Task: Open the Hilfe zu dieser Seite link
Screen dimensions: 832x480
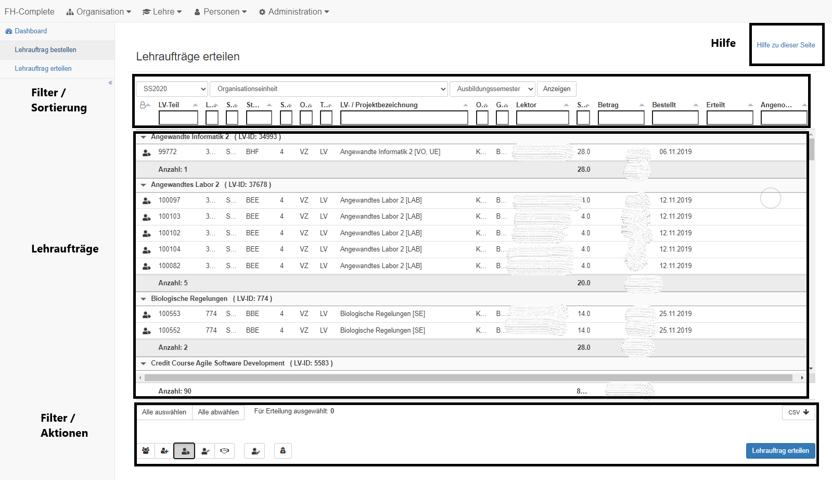Action: pos(786,45)
